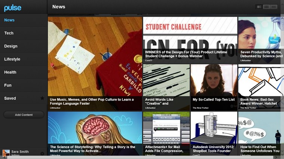Open the Someone Unfollows You article

(x=261, y=134)
